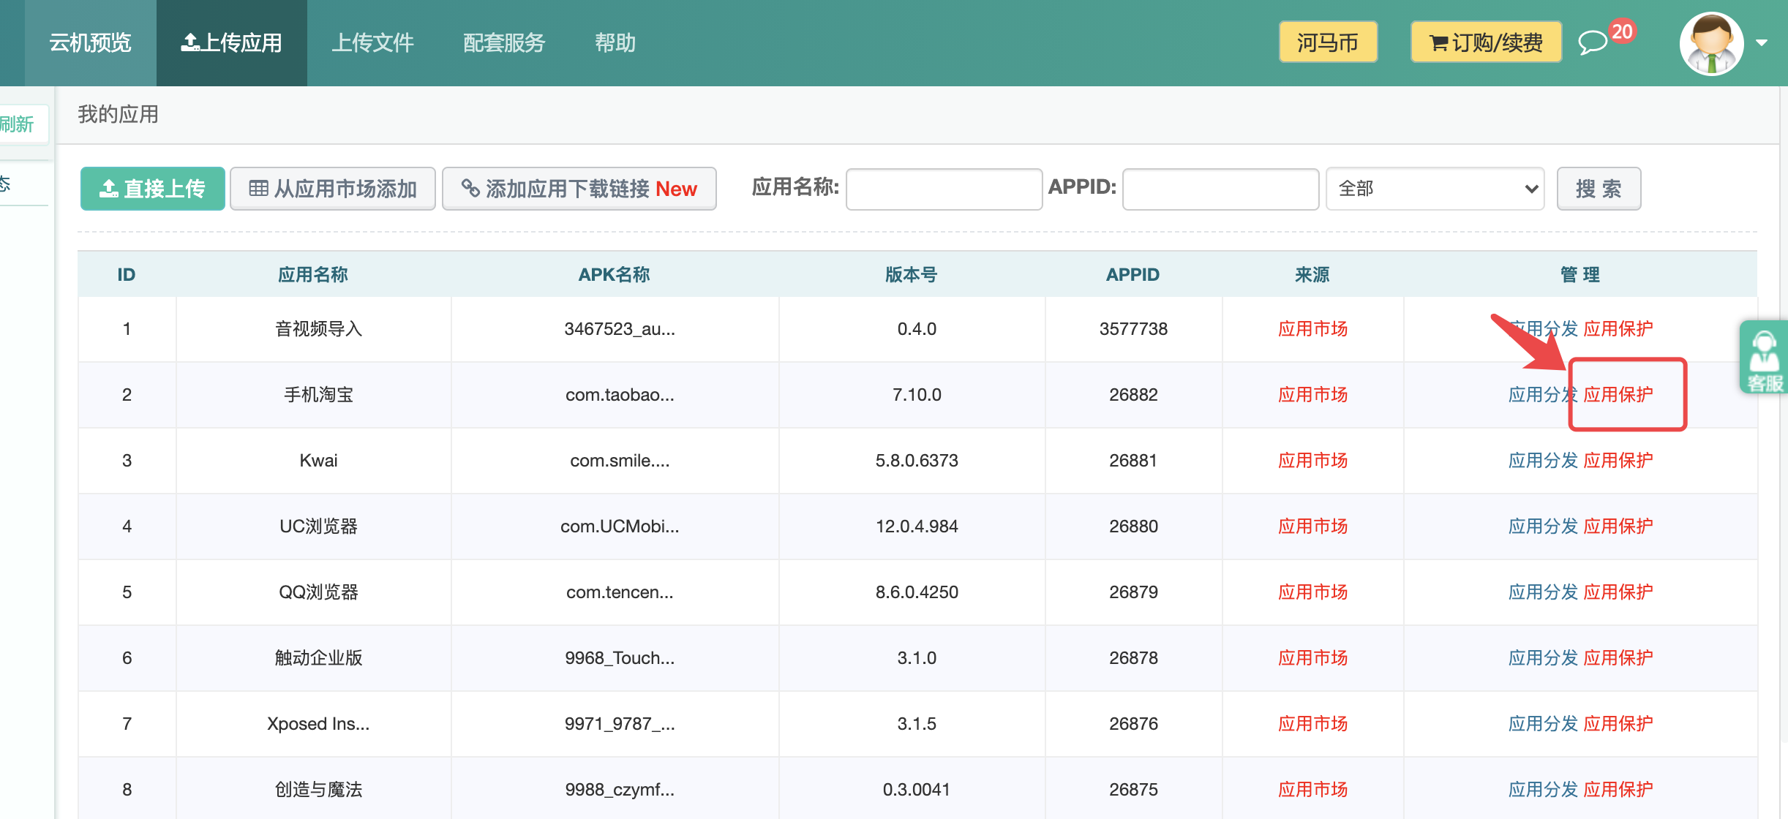The width and height of the screenshot is (1788, 819).
Task: Click the 订购/续费 shopping cart button
Action: tap(1486, 42)
